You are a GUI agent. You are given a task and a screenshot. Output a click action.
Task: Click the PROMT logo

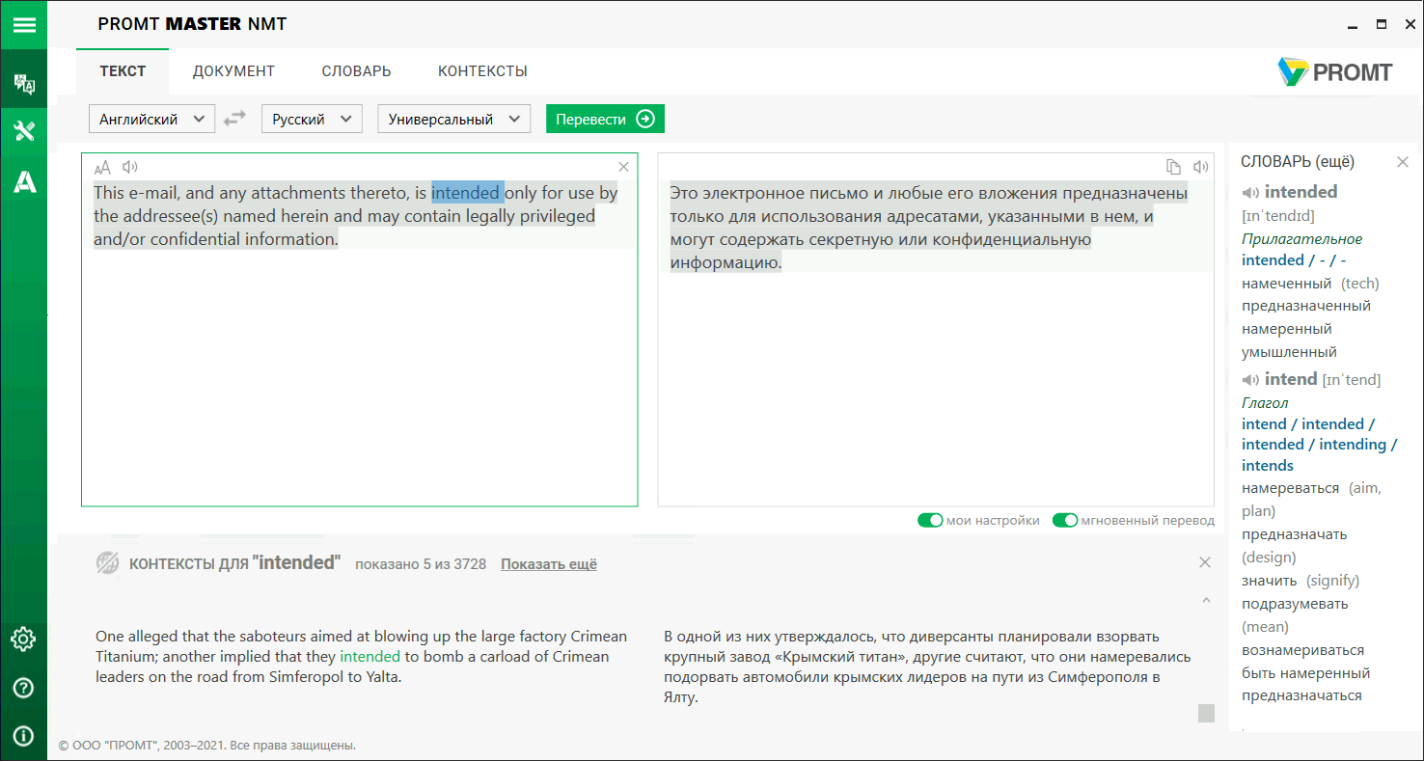point(1335,72)
